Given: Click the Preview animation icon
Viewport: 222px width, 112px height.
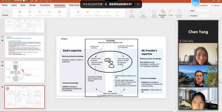Looking at the screenshot, I should coord(5,11).
